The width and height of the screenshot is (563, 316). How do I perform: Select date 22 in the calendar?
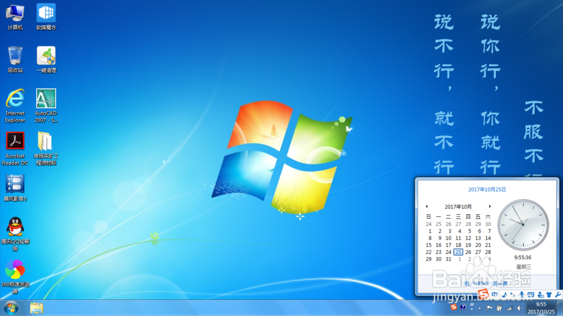(428, 252)
